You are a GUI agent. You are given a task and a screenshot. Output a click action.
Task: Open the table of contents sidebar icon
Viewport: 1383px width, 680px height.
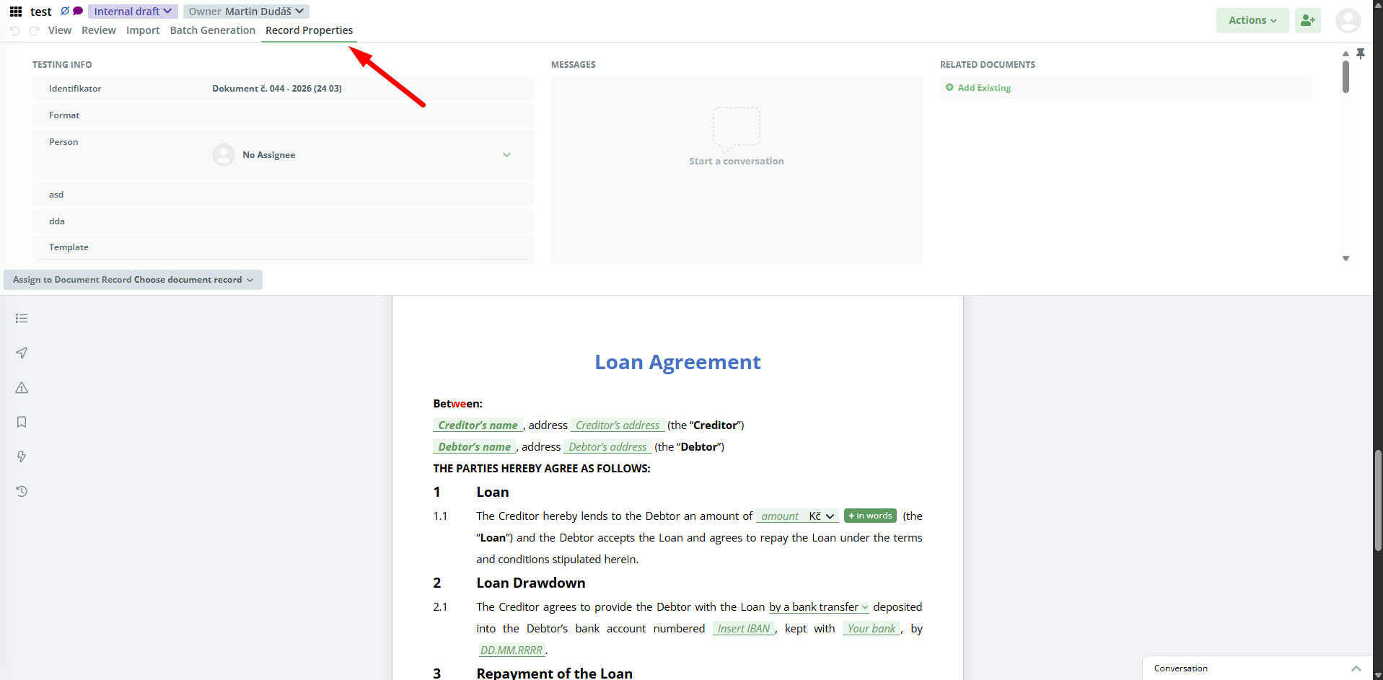point(22,318)
